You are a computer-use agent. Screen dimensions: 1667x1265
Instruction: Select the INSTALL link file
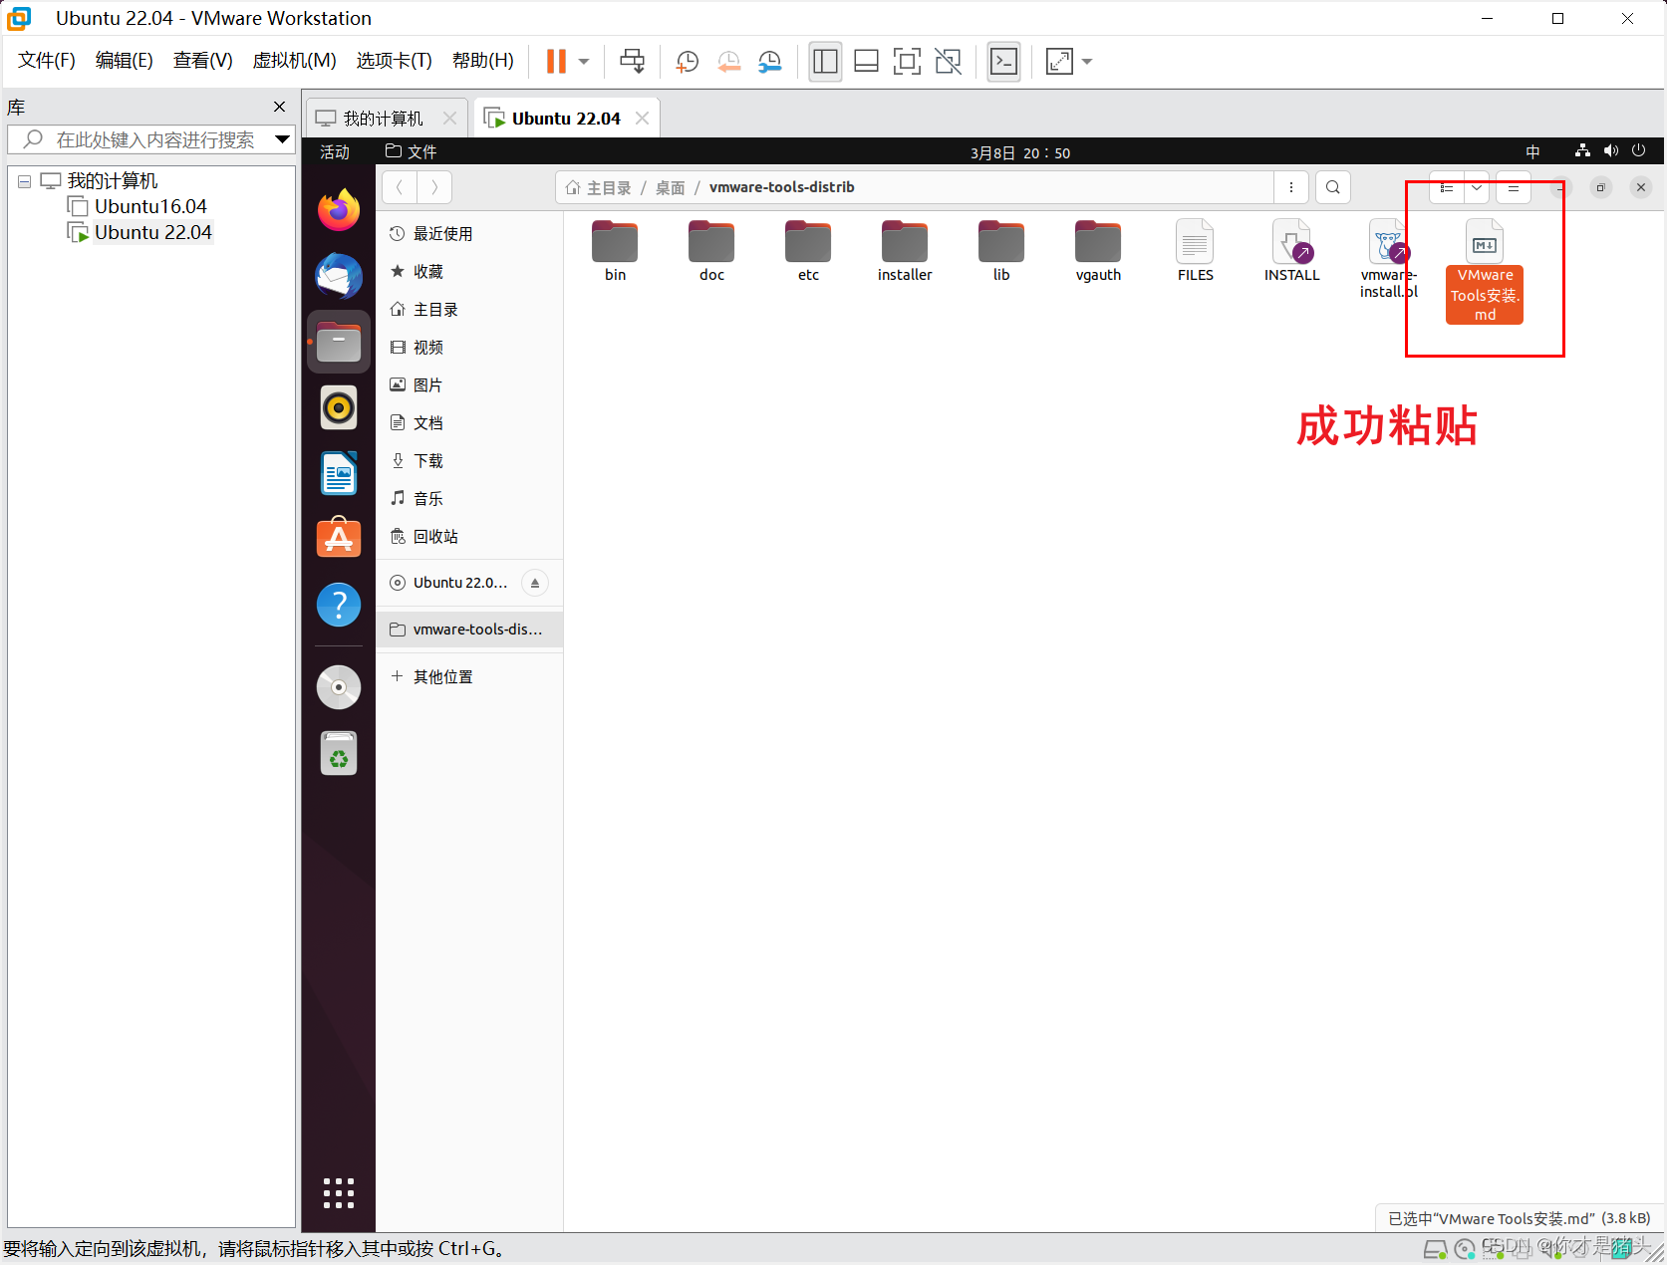click(x=1291, y=251)
